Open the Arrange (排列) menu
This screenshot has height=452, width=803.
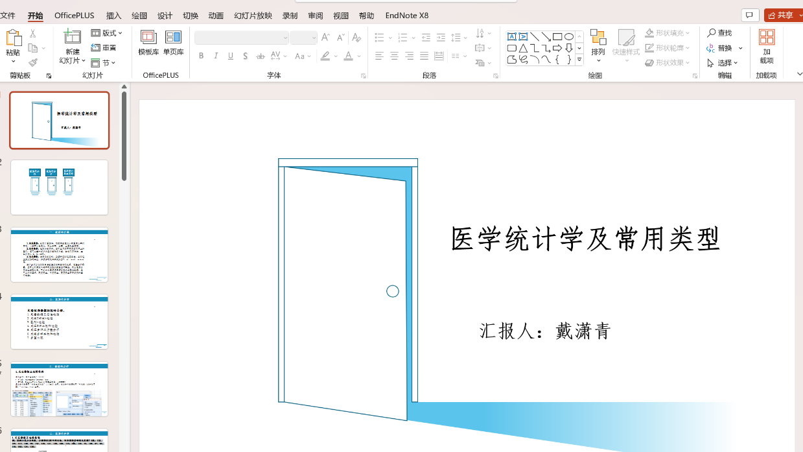pos(598,46)
